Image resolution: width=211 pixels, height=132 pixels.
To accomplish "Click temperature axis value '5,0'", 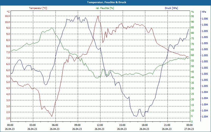I will 8,82.
